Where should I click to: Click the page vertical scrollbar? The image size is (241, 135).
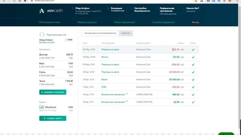coord(239,67)
